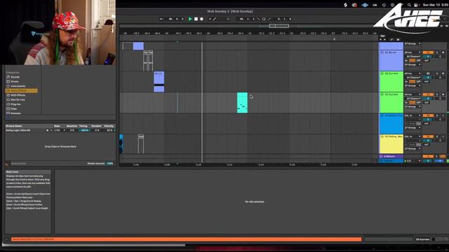Click the pan control on 01 Serum
Viewport: 449px width, 252px height.
[x=440, y=57]
